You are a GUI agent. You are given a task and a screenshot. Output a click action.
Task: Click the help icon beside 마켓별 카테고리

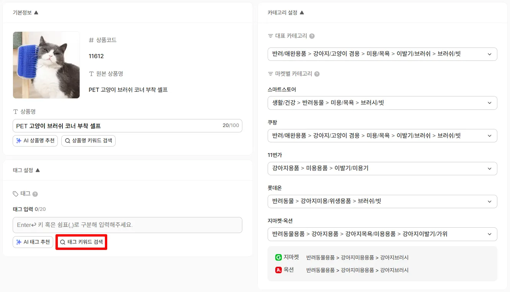(x=317, y=74)
